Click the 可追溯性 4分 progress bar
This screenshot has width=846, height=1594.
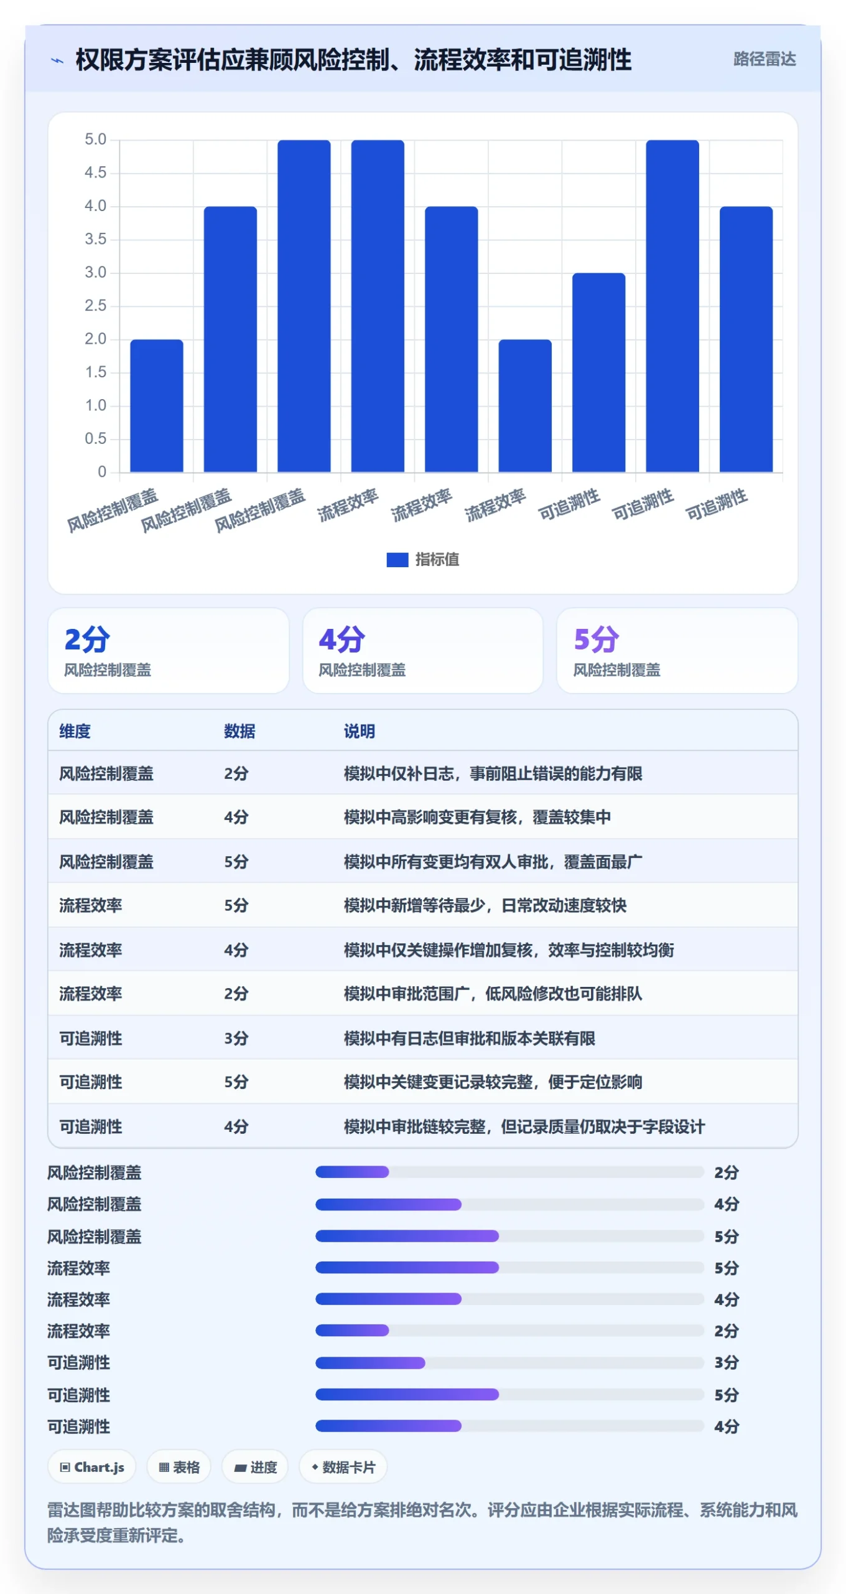pyautogui.click(x=509, y=1426)
